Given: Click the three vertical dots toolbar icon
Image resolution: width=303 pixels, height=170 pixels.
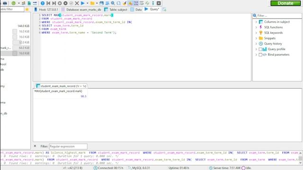Looking at the screenshot, I should pos(153,3).
